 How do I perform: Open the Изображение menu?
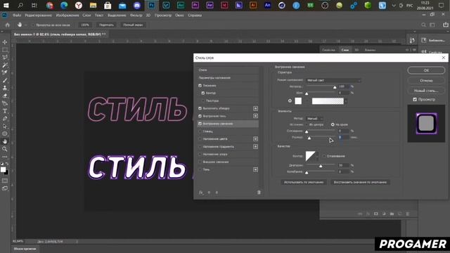[x=67, y=15]
